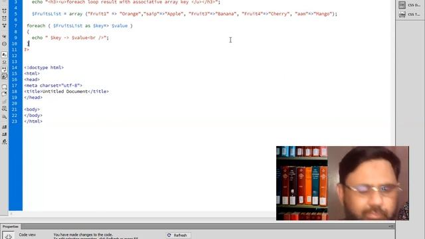Viewport: 425px width, 239px height.
Task: Toggle Highlight Invalid Code
Action: pos(5,62)
